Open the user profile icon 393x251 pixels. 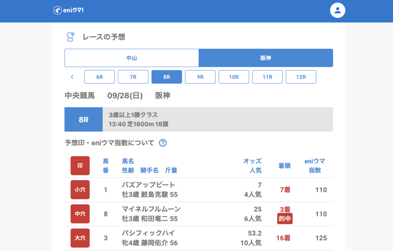[337, 10]
